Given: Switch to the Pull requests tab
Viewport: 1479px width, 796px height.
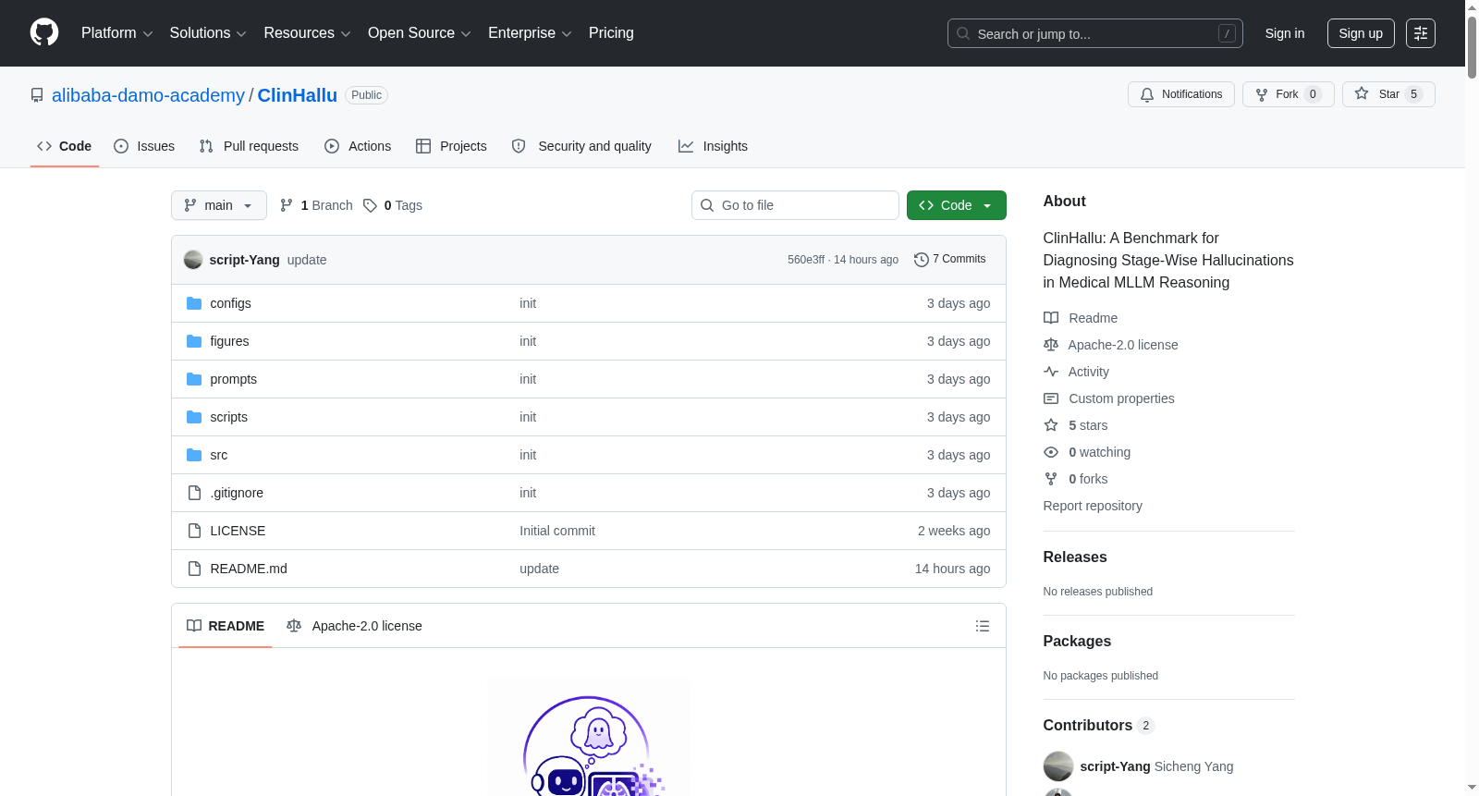Looking at the screenshot, I should (x=249, y=146).
